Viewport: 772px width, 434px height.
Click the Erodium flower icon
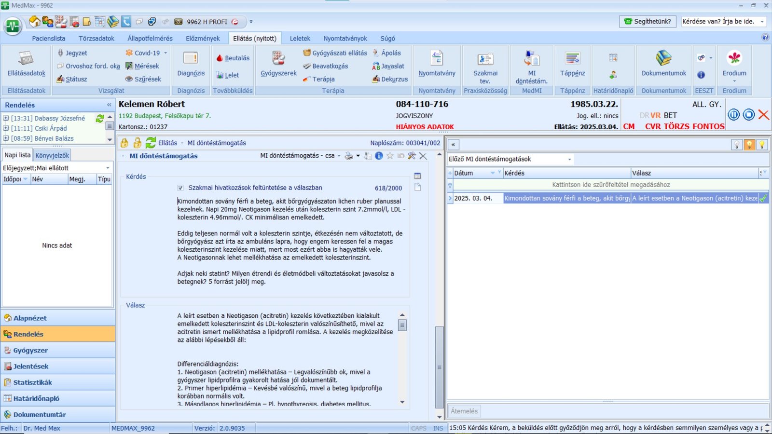[x=734, y=58]
